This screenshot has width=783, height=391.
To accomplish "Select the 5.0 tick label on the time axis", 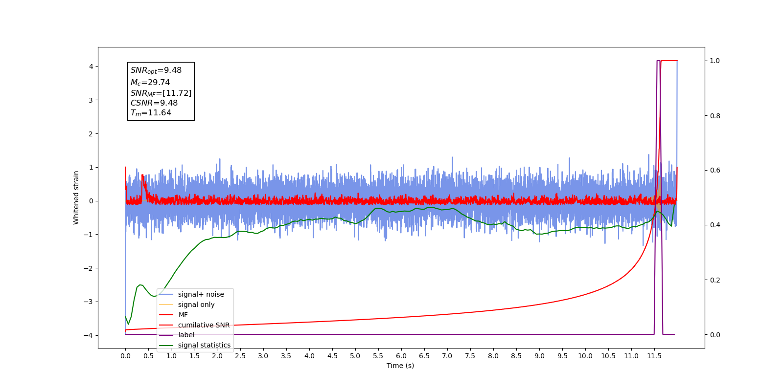I will point(355,356).
